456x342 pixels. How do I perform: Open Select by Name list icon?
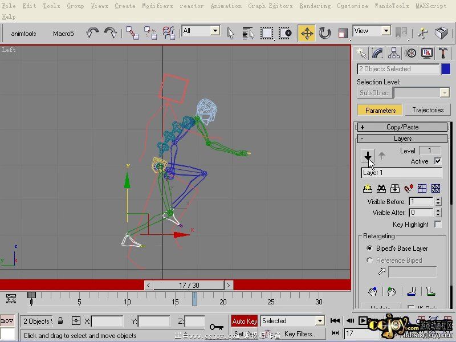pos(248,33)
